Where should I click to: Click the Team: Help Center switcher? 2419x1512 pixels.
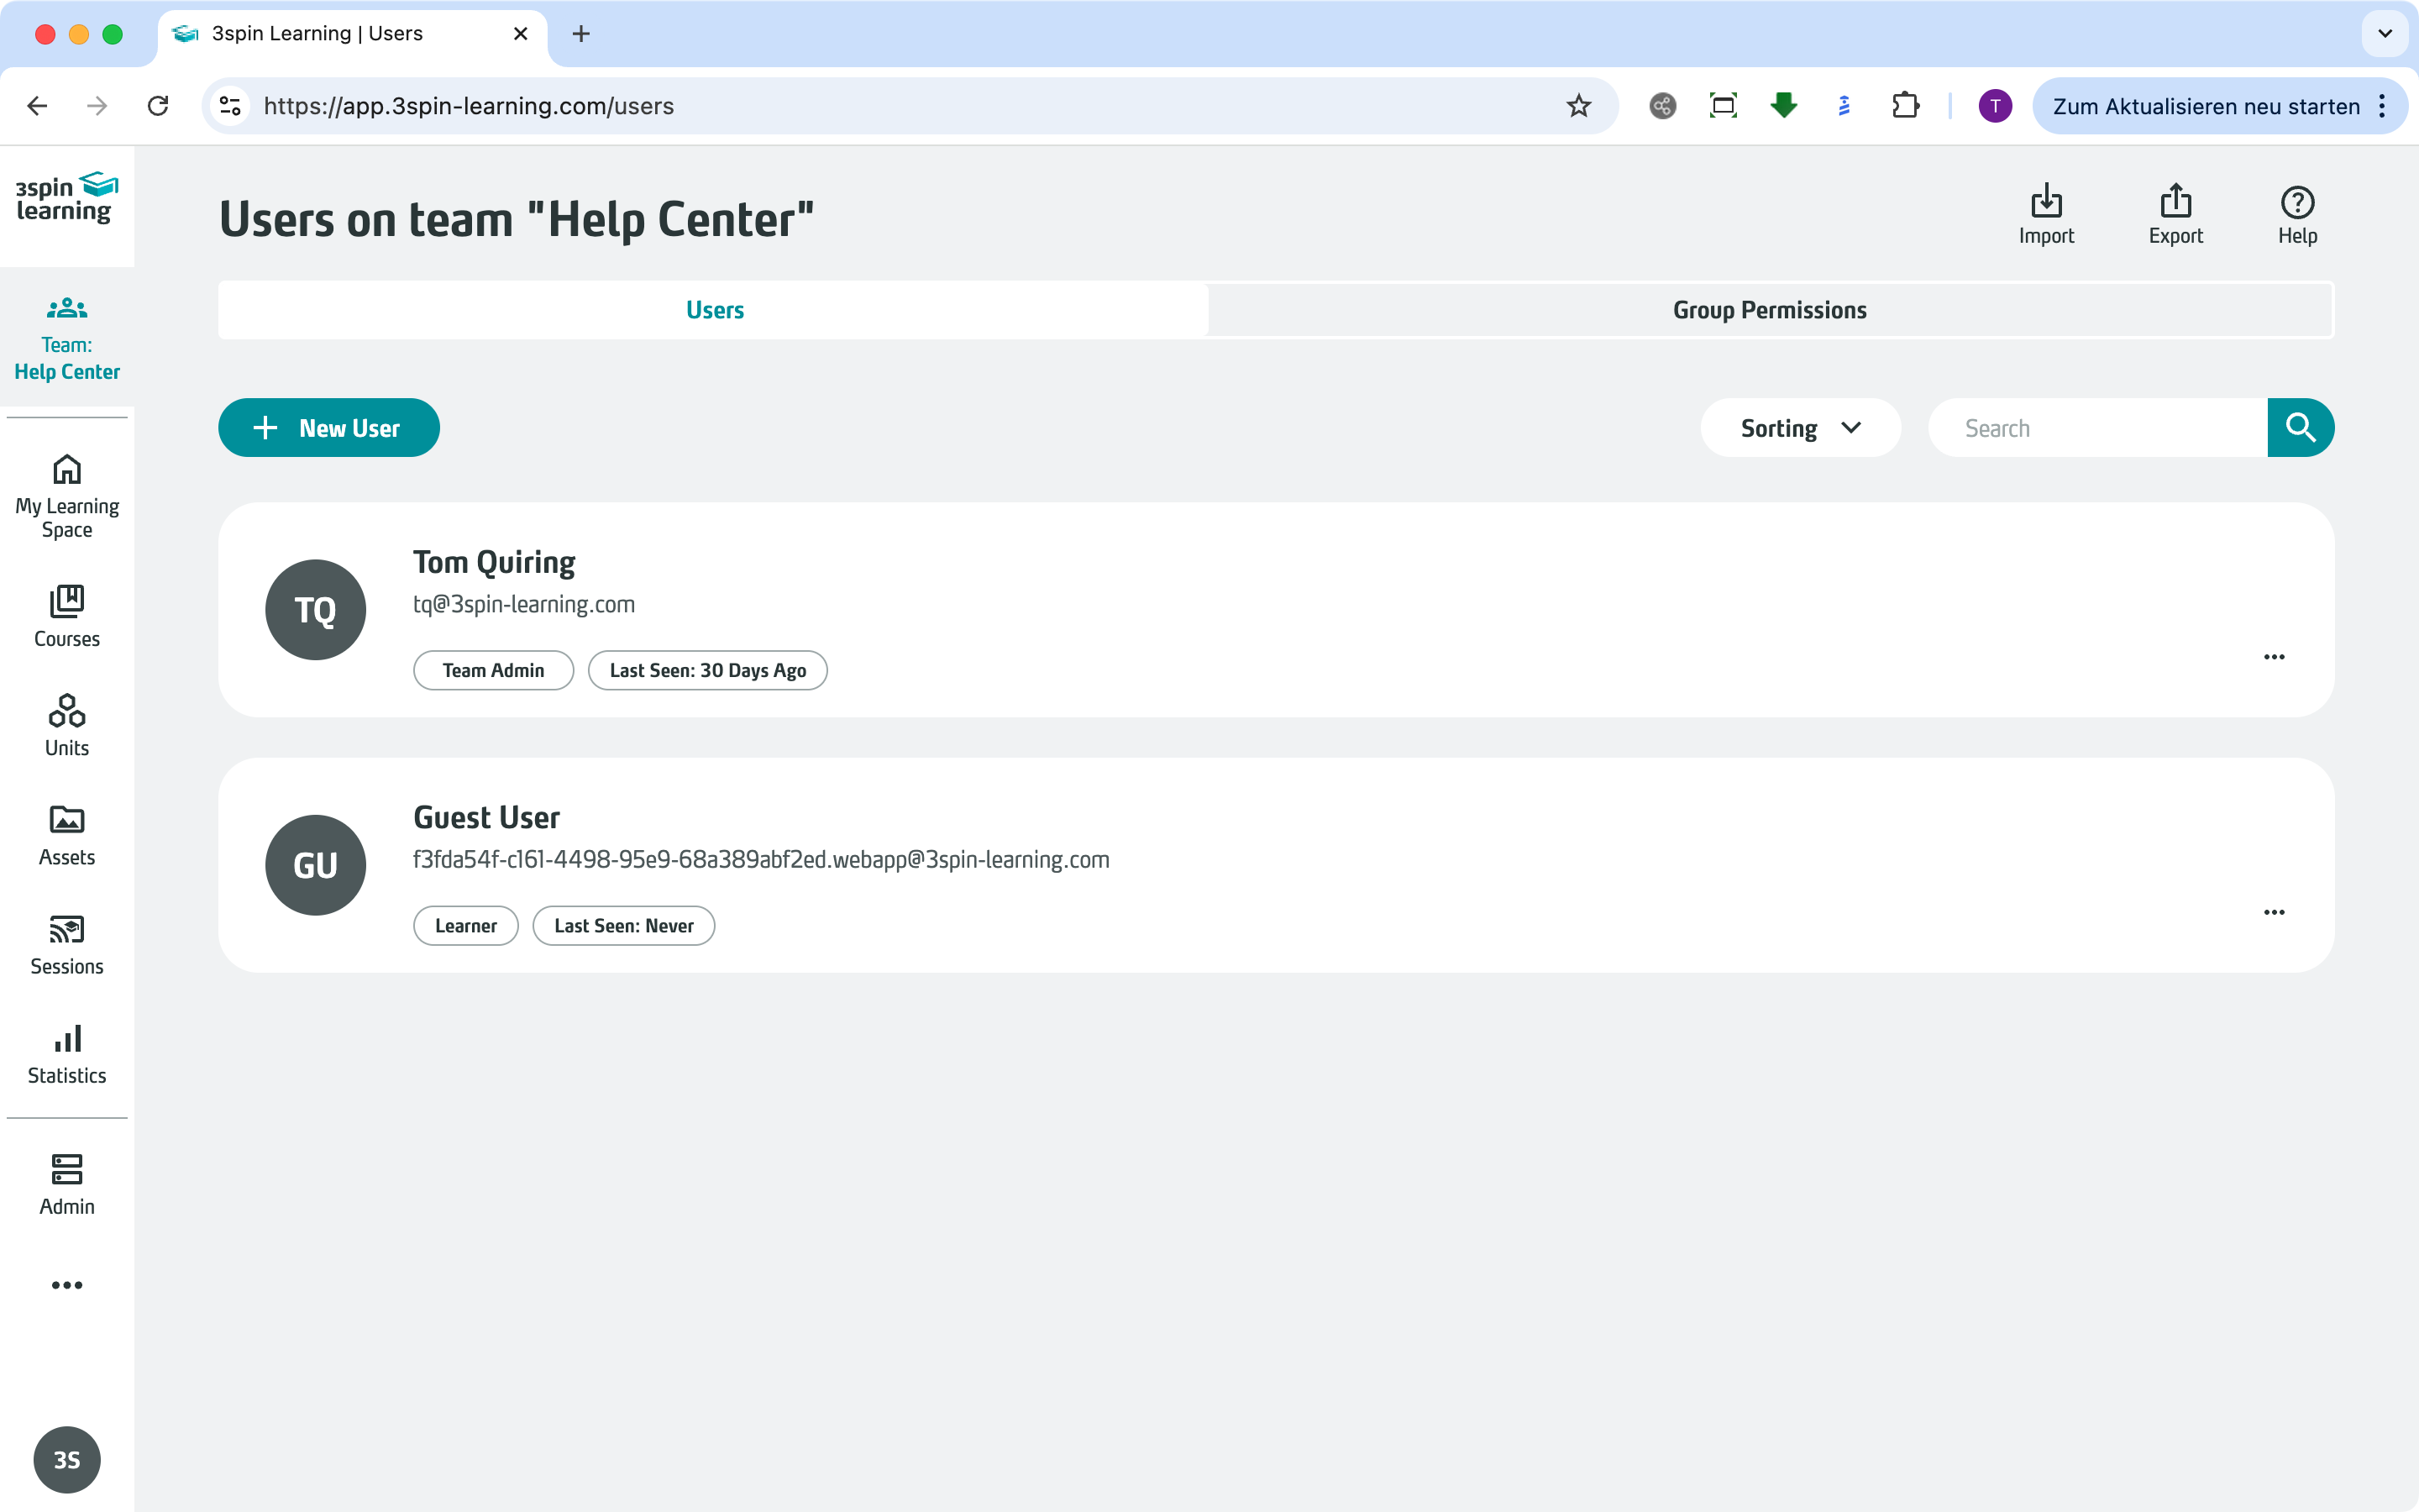click(x=67, y=338)
